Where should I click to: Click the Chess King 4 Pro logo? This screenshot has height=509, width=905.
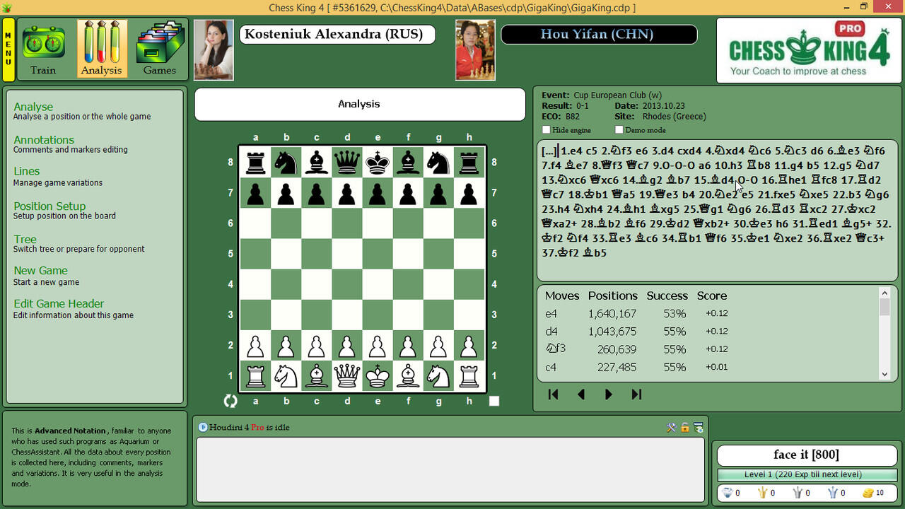click(x=807, y=50)
